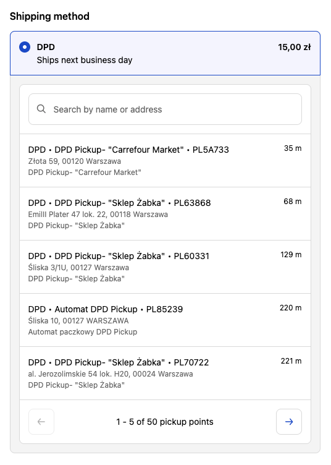Viewport: 331px width, 465px height.
Task: Choose Carrefour Market pickup point PL5A733
Action: [x=165, y=160]
